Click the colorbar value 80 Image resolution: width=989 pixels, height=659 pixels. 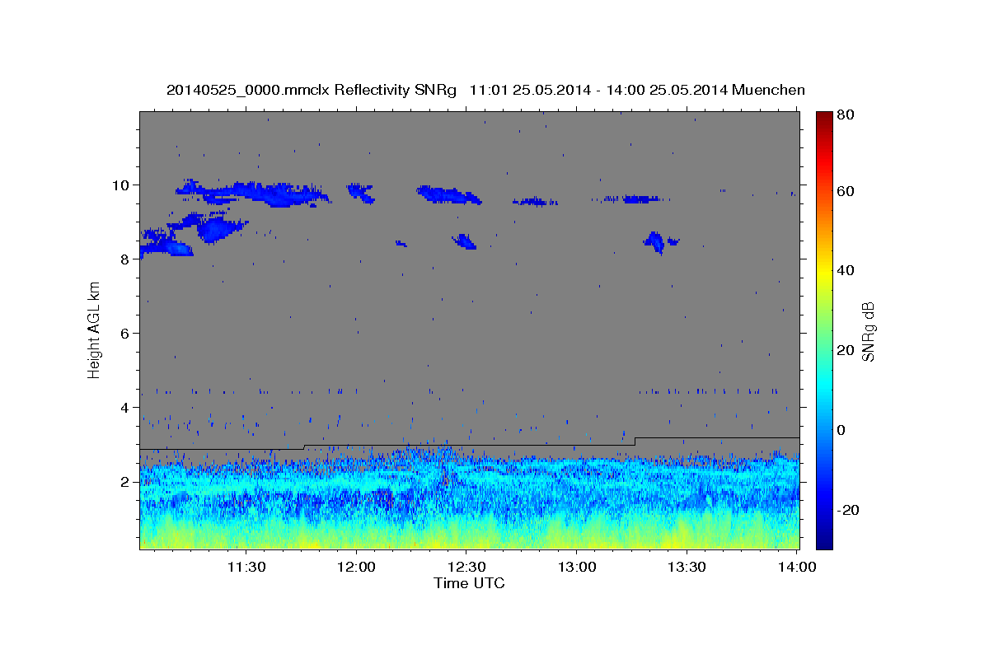845,115
